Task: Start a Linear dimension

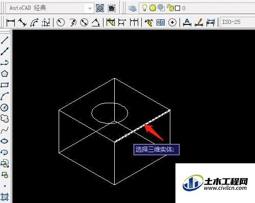Action: pos(11,22)
